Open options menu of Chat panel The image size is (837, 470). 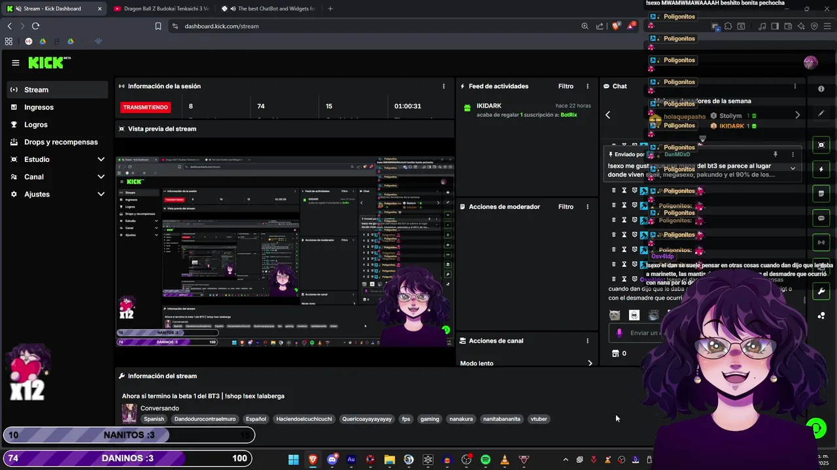pyautogui.click(x=795, y=86)
